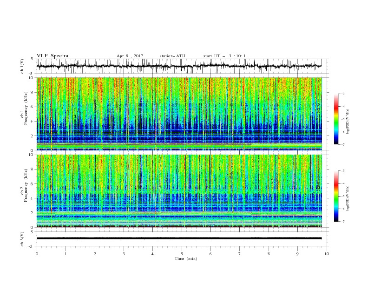Select the date label "Apr. 8, 2017"
The width and height of the screenshot is (368, 285).
point(130,56)
